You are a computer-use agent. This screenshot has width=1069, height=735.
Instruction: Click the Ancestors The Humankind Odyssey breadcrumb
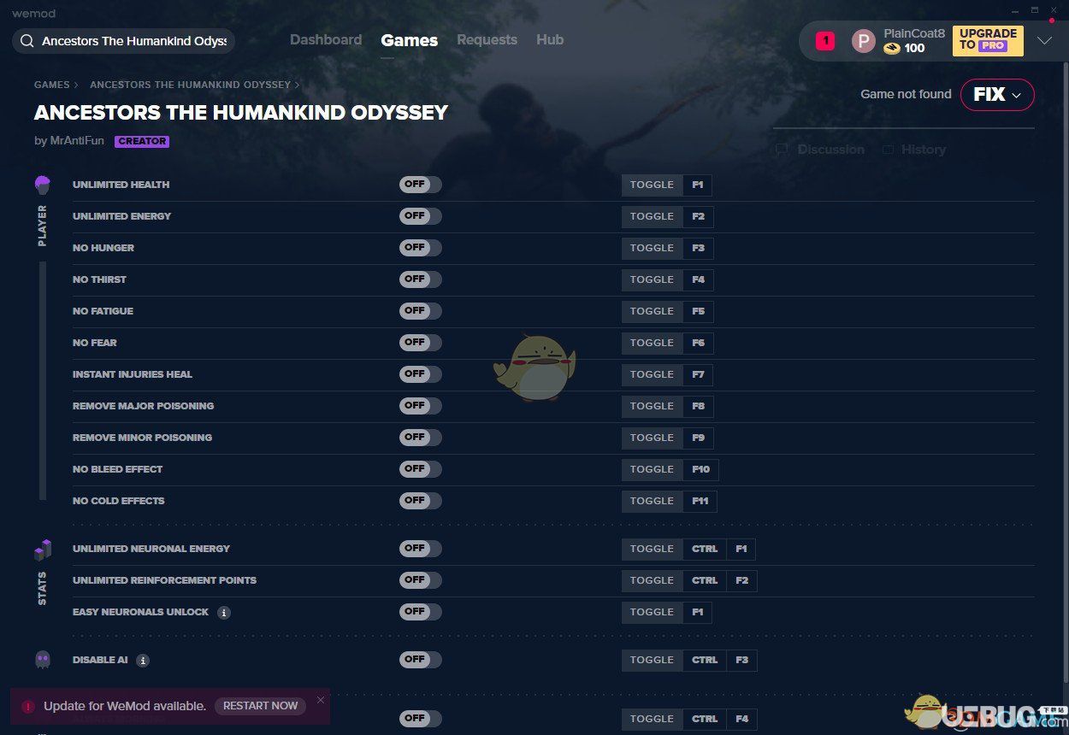click(x=191, y=85)
